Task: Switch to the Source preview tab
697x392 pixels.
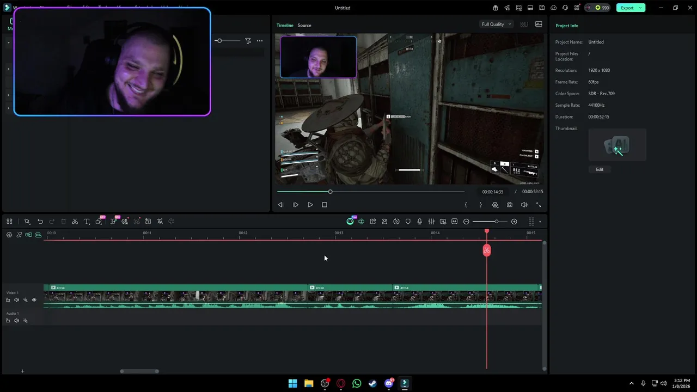Action: [x=304, y=25]
